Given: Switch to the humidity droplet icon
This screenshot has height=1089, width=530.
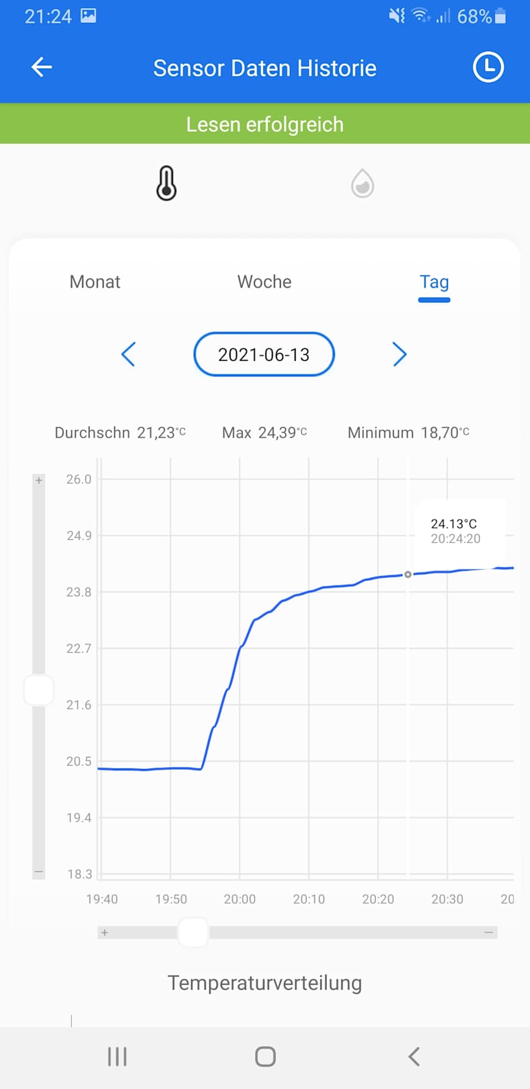Looking at the screenshot, I should click(x=363, y=184).
